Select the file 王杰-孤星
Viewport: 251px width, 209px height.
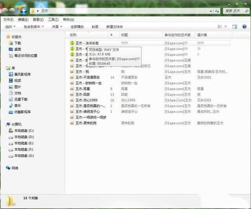pyautogui.click(x=82, y=89)
